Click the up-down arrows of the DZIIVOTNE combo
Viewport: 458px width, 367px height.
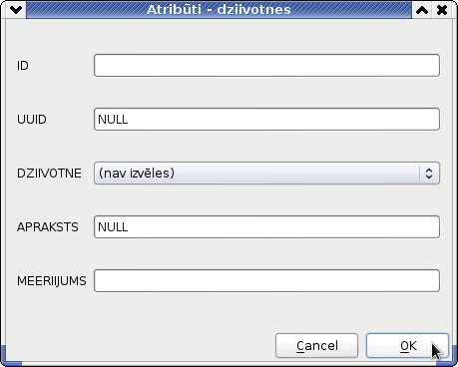tap(429, 174)
